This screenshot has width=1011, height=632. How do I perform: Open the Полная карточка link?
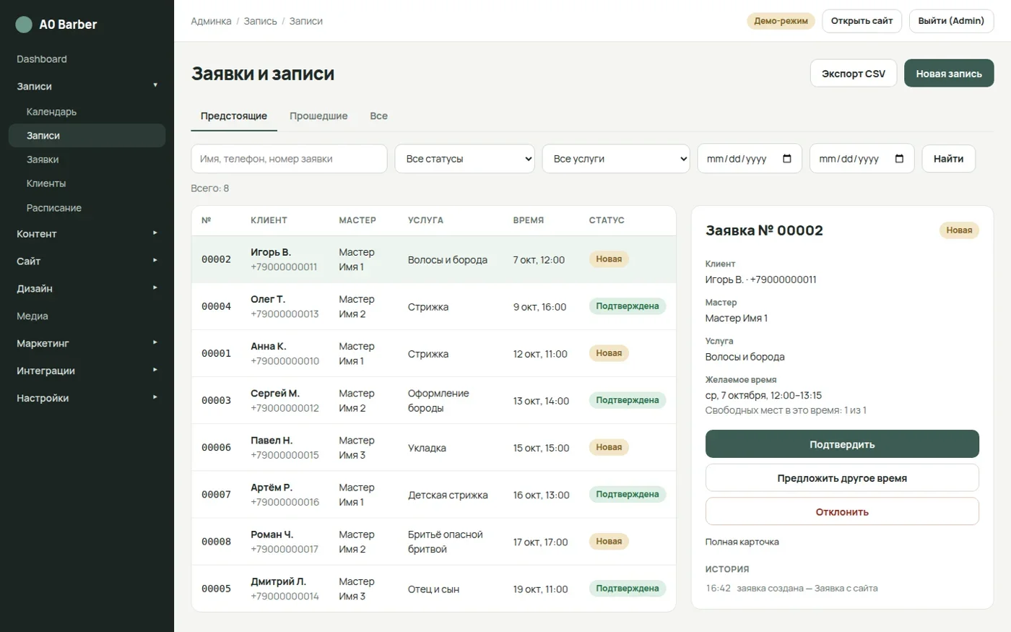(x=742, y=542)
